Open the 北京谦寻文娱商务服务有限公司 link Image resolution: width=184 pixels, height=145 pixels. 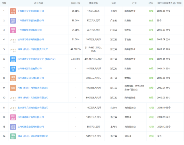coord(33,108)
